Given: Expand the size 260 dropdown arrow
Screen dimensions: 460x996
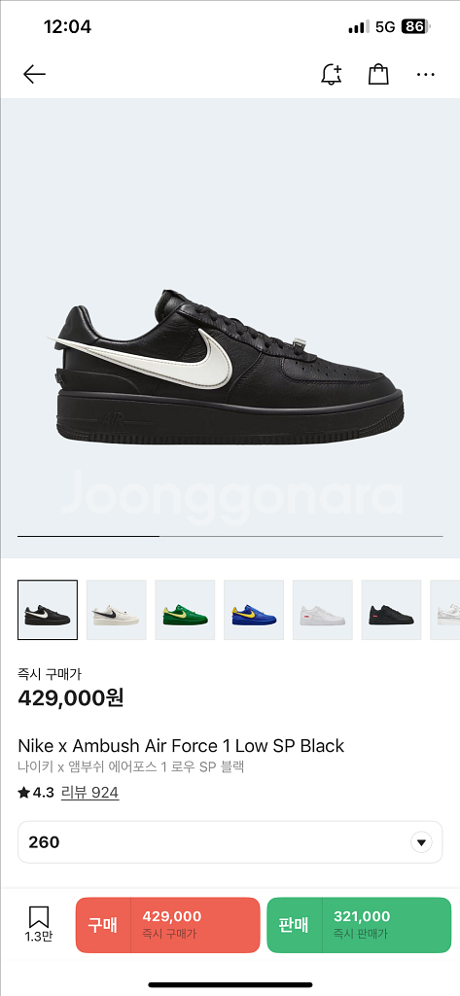Looking at the screenshot, I should tap(420, 842).
